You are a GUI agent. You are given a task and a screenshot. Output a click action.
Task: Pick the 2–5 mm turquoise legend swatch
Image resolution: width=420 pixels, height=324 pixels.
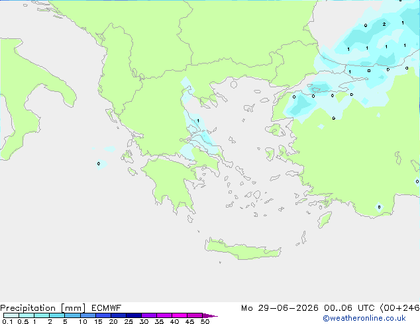pyautogui.click(x=57, y=315)
